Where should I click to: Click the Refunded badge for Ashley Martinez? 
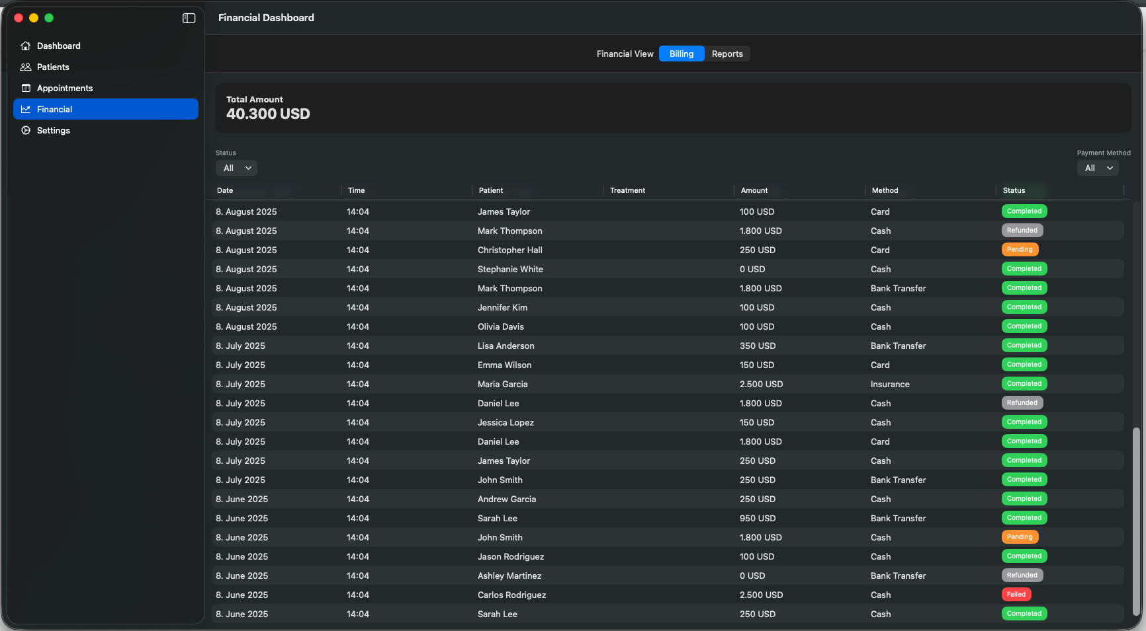pos(1022,575)
